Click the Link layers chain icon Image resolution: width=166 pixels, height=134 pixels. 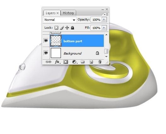(48, 62)
